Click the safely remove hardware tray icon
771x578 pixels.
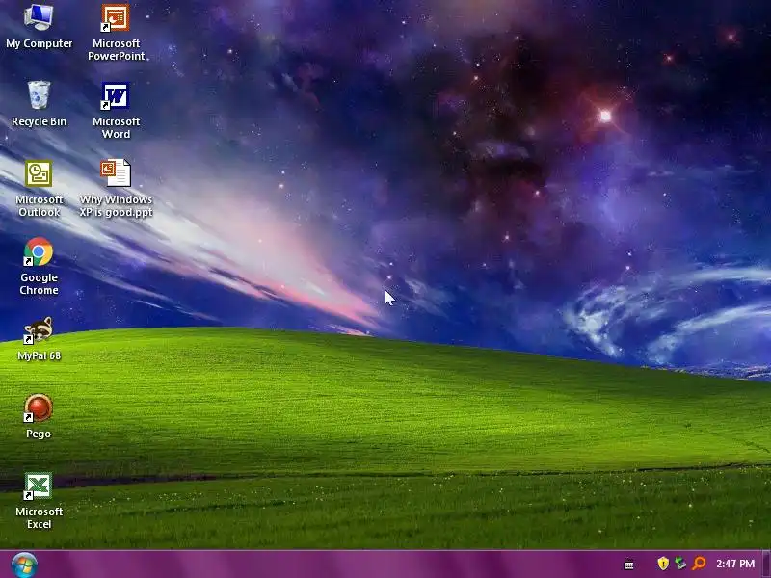(x=680, y=564)
